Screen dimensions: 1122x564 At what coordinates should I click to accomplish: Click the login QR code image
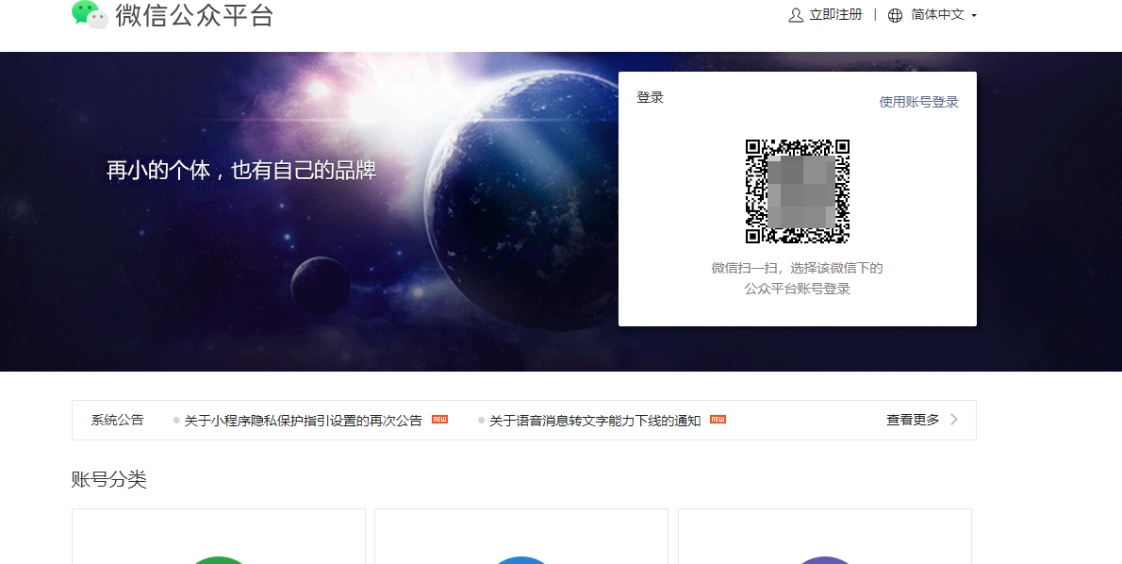point(797,191)
